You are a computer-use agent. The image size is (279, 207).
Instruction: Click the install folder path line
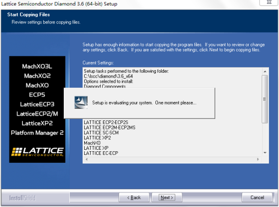(108, 76)
